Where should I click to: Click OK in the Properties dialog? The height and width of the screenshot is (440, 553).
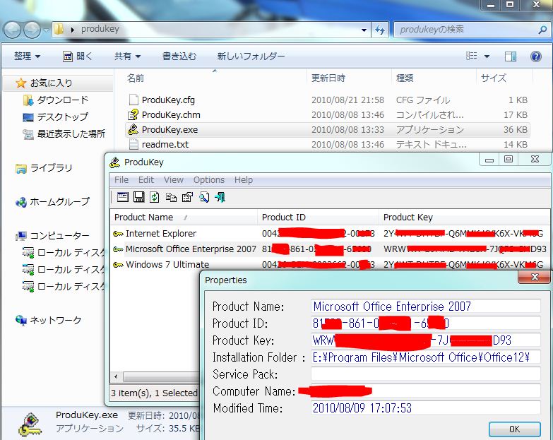click(514, 429)
